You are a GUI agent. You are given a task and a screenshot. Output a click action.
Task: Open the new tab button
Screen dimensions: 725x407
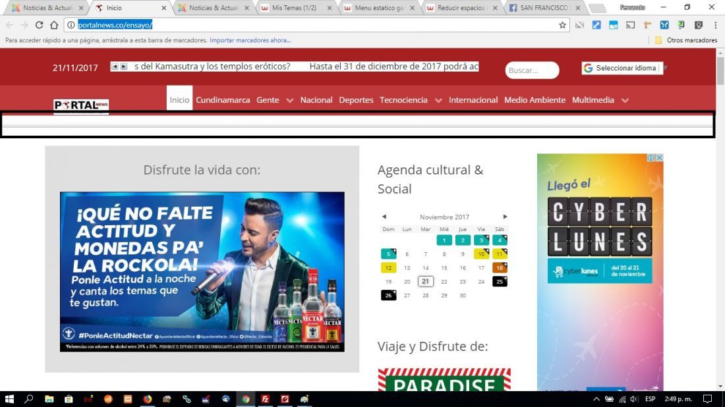(597, 9)
